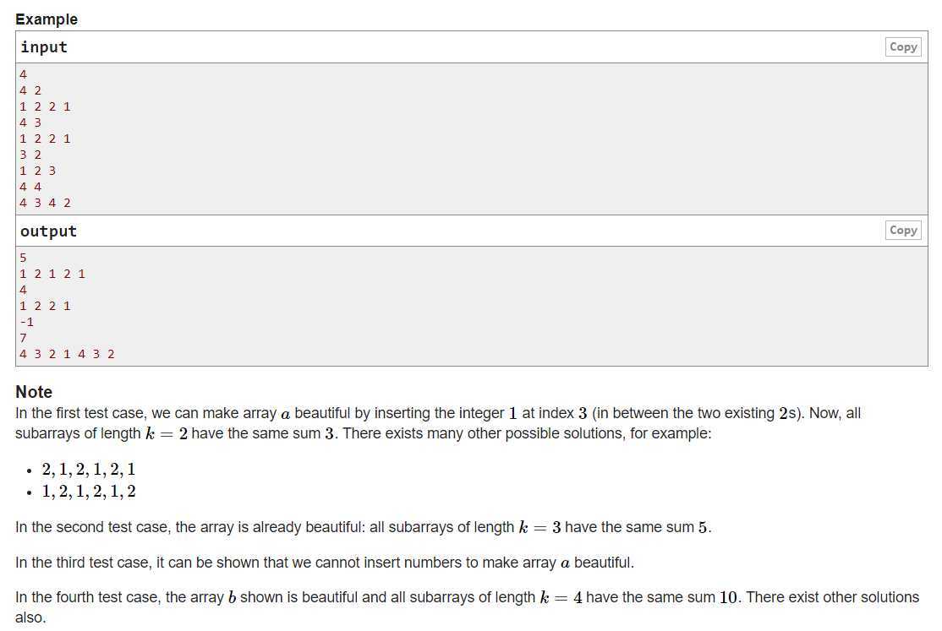Click the output line '7'
942x631 pixels.
23,338
